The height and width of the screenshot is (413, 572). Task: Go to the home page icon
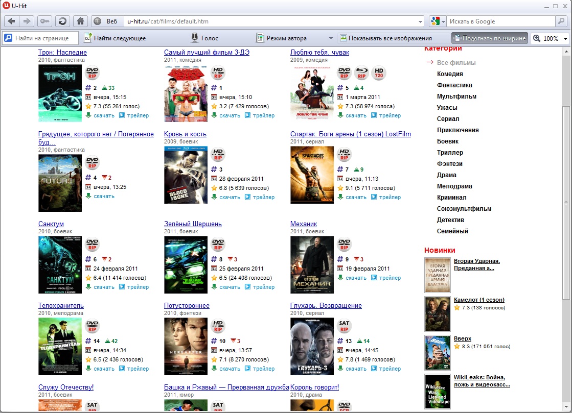(x=80, y=21)
